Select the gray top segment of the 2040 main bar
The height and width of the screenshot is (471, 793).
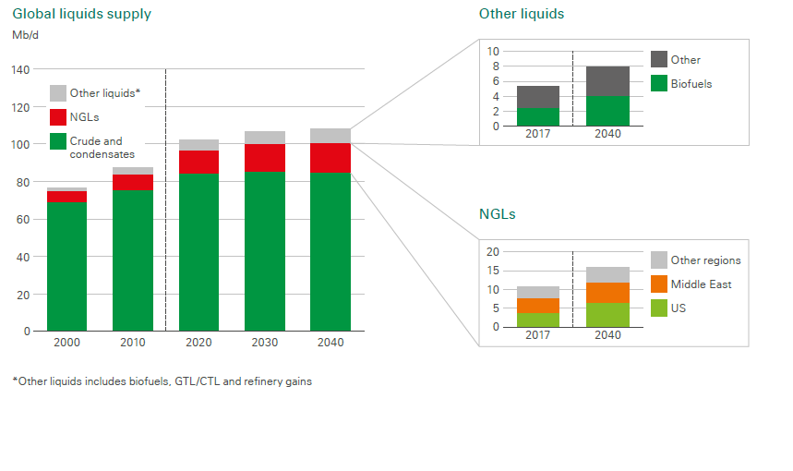[330, 136]
